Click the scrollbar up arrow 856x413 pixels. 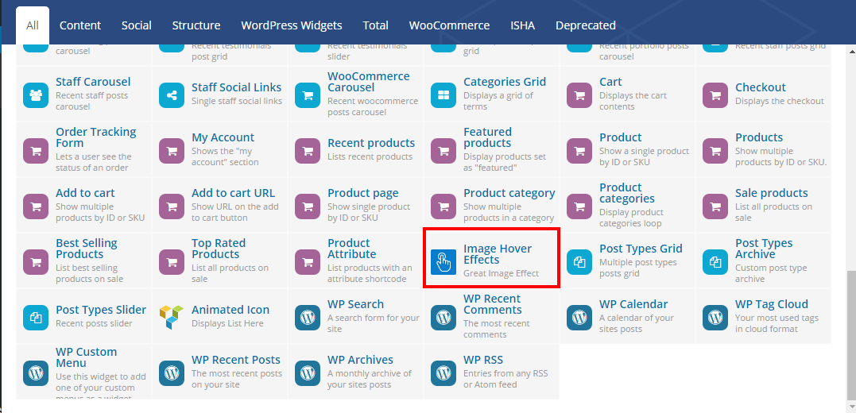[851, 50]
